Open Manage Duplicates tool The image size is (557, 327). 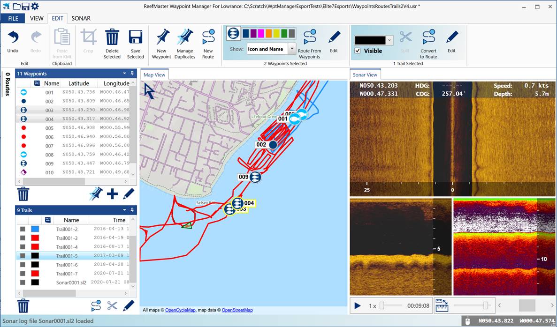tap(185, 37)
